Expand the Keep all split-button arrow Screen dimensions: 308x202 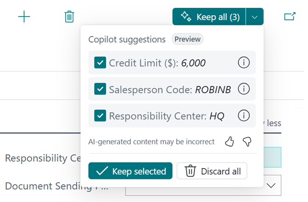pos(255,17)
